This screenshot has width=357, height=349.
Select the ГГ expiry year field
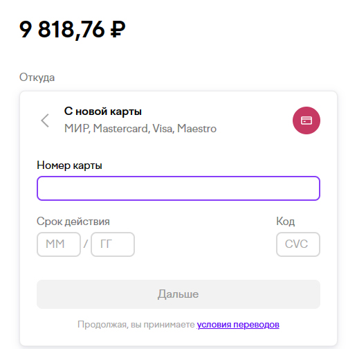tap(113, 244)
